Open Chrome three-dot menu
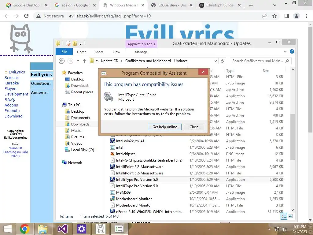Image resolution: width=313 pixels, height=235 pixels. tap(306, 16)
